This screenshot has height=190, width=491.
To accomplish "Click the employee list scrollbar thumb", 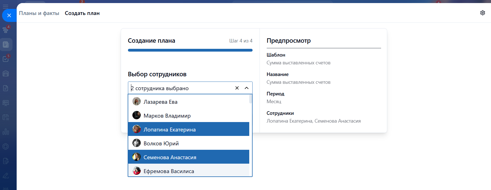I will pos(251,99).
